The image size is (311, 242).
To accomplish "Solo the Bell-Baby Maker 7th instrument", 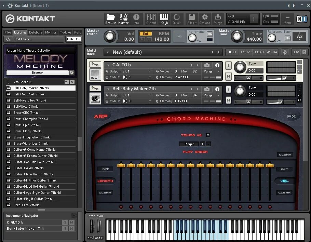I will 228,90.
